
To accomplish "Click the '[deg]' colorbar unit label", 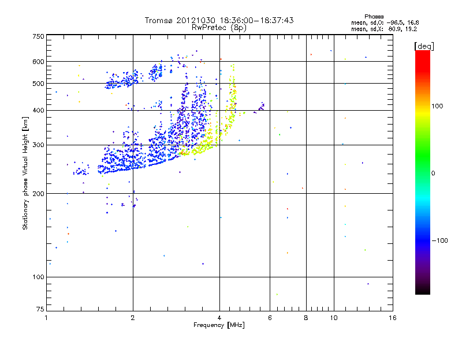I will tap(424, 46).
